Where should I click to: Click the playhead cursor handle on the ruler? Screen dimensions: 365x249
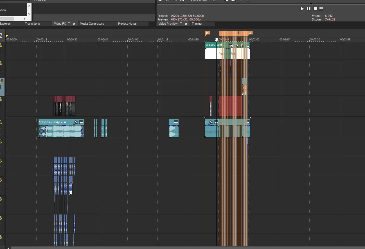[216, 40]
